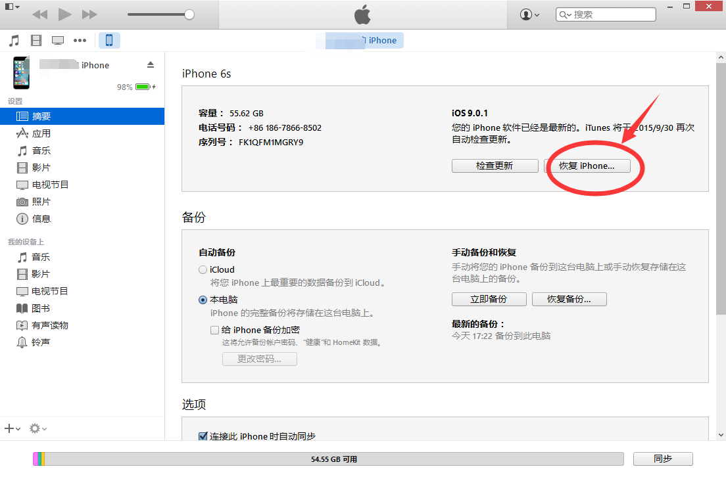Open the Music library icon in toolbar
726x477 pixels.
[x=14, y=41]
